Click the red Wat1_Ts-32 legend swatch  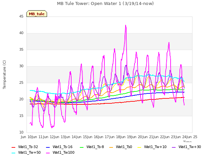[x=14, y=147]
